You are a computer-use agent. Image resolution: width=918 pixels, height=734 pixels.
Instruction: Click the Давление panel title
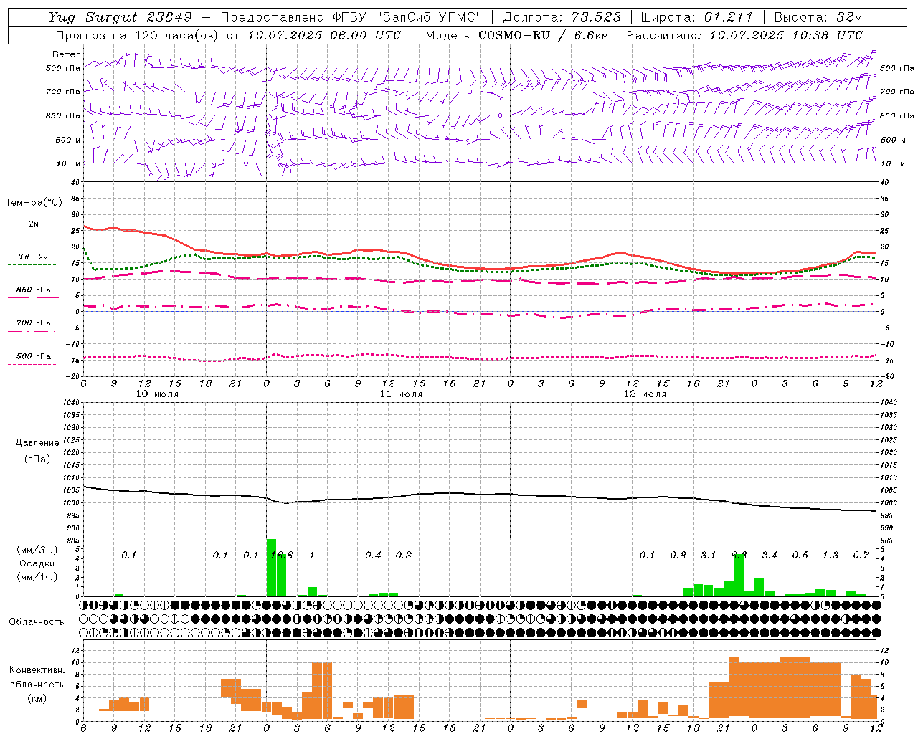point(37,442)
